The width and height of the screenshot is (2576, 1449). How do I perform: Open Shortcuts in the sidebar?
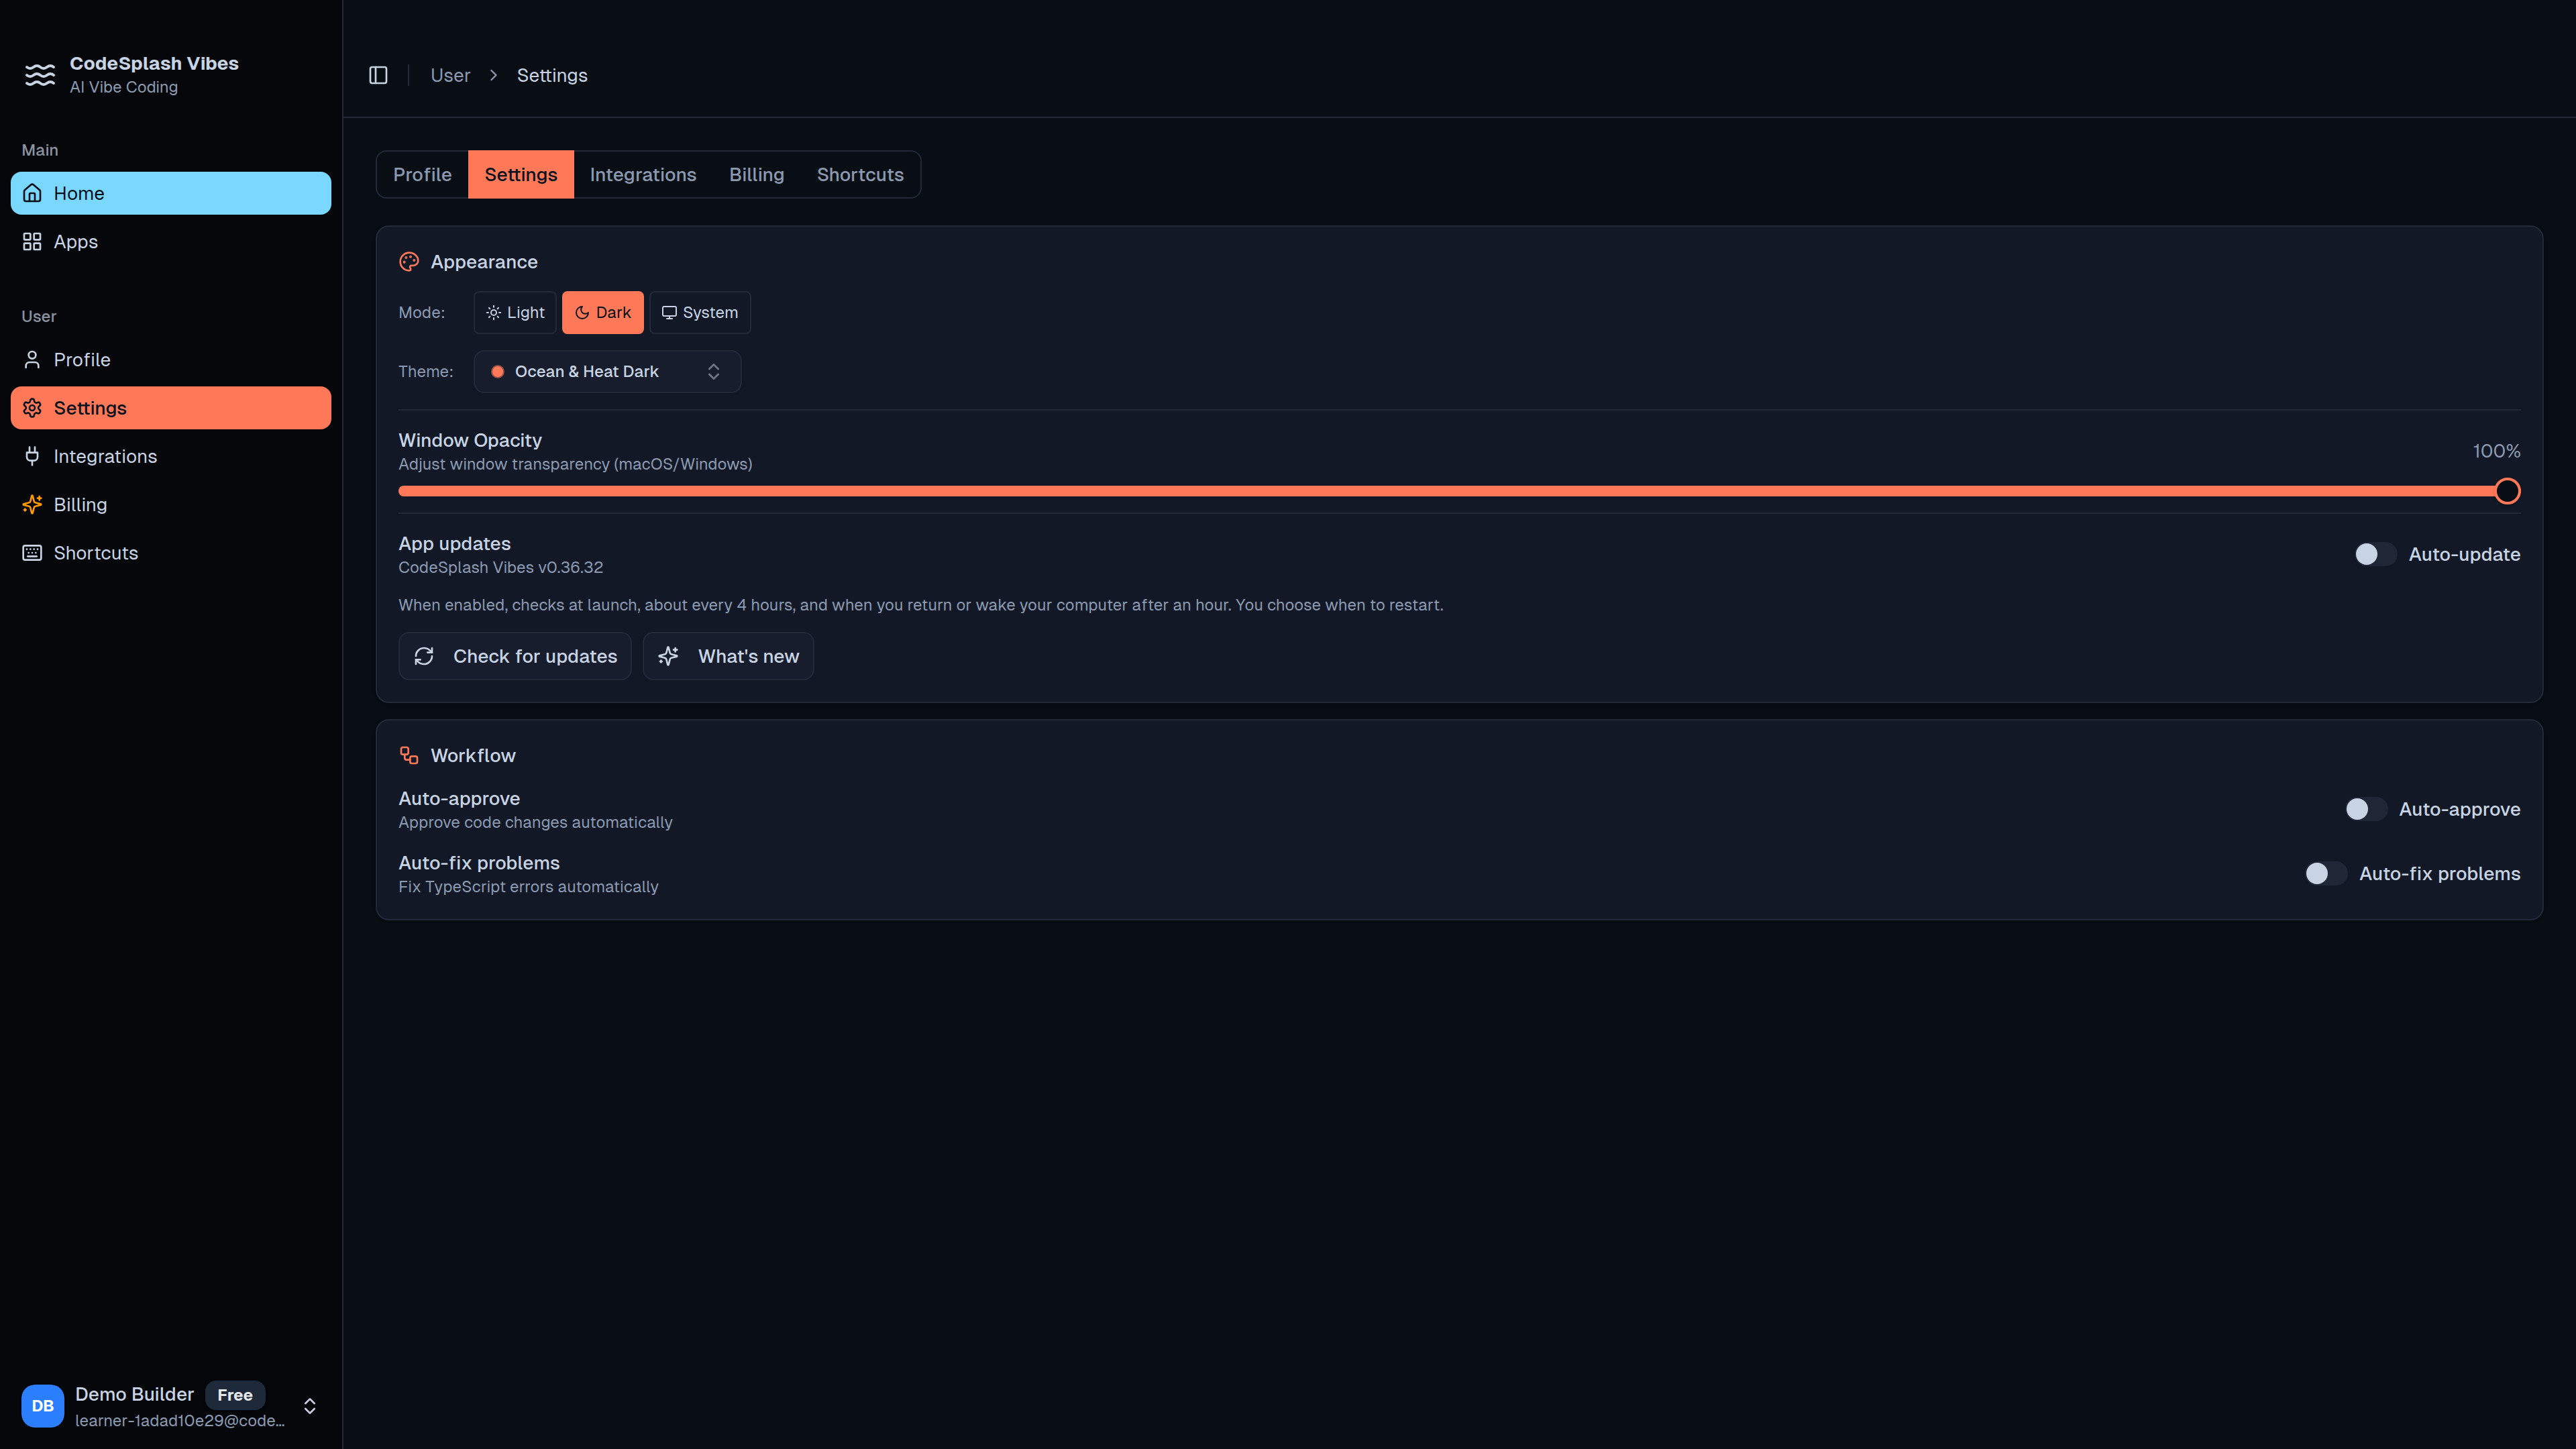(171, 553)
